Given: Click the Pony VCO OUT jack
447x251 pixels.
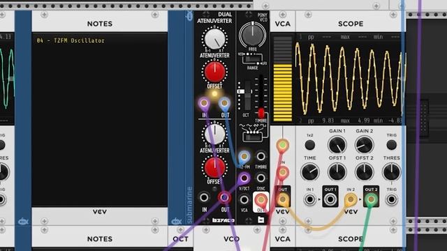Looking at the screenshot, I should pos(261,199).
